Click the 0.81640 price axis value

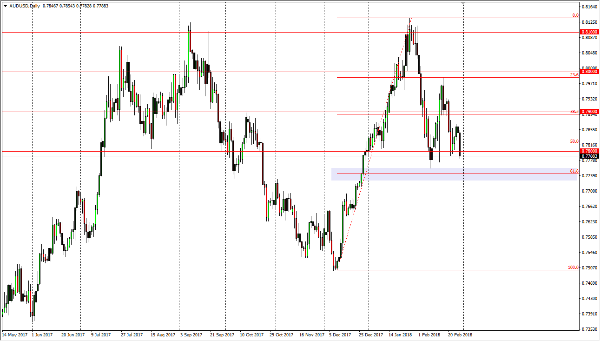click(589, 7)
